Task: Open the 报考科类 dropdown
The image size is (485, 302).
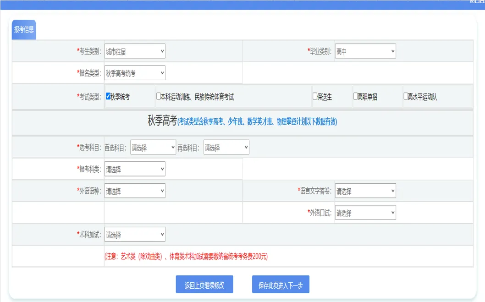Action: pyautogui.click(x=135, y=169)
